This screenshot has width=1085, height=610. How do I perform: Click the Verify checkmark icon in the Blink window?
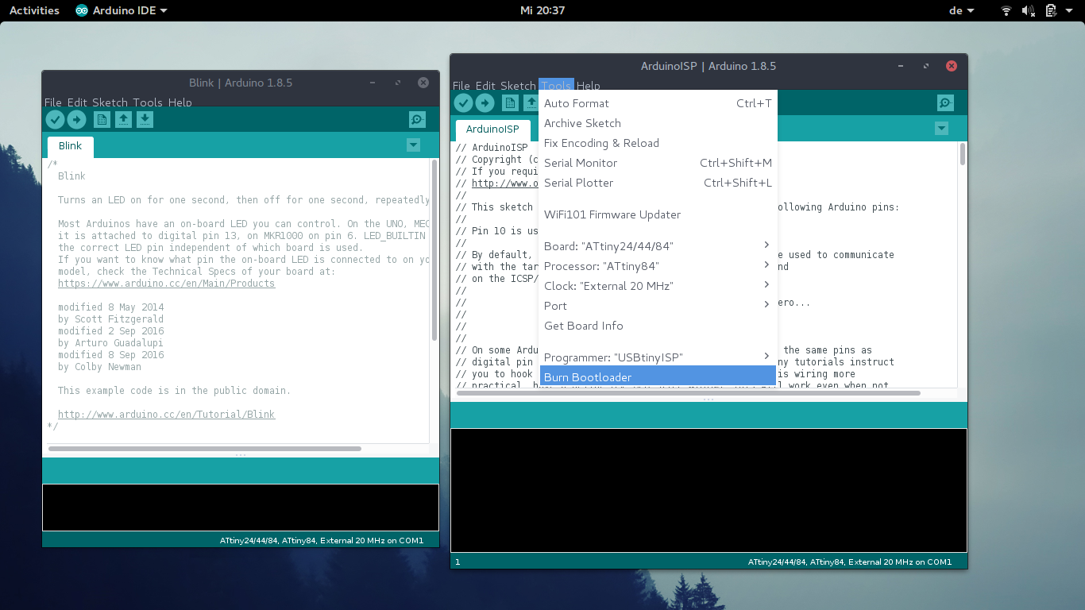(x=55, y=119)
